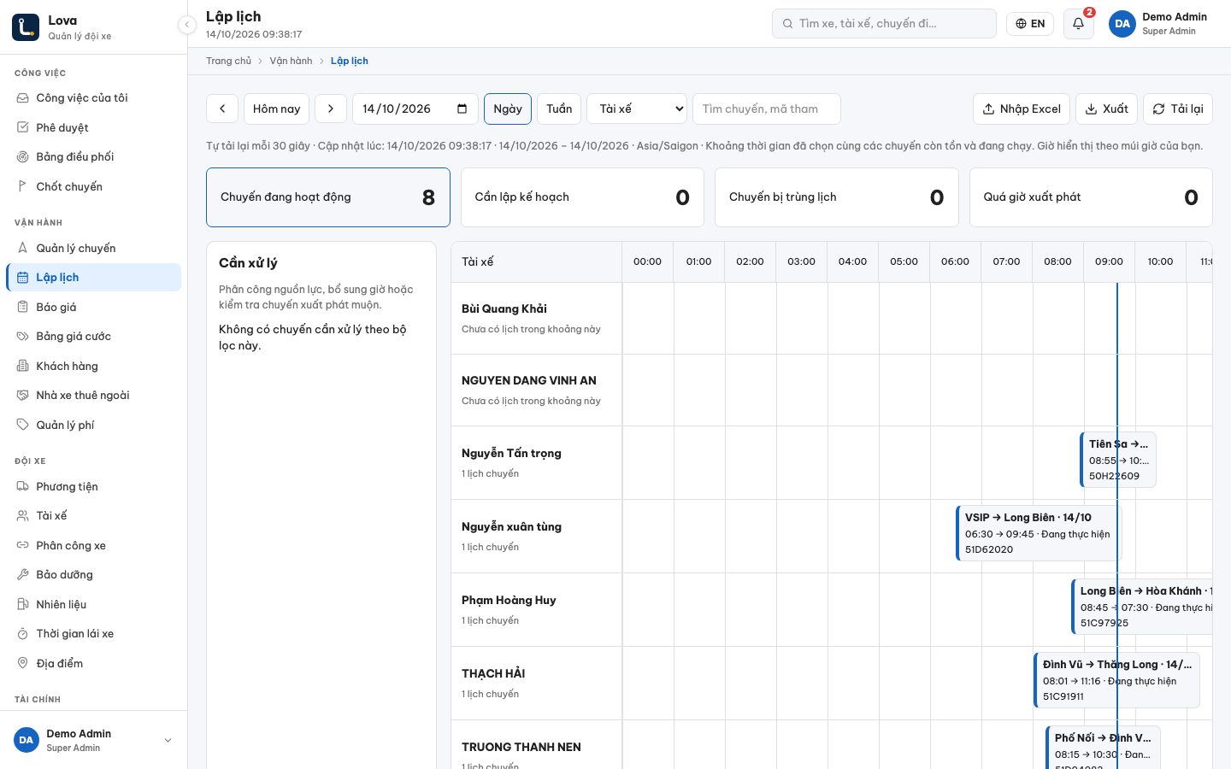Image resolution: width=1231 pixels, height=769 pixels.
Task: Open Khách hàng in sidebar
Action: (x=94, y=366)
